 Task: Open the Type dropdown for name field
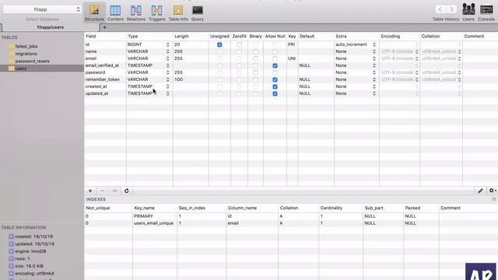click(168, 51)
